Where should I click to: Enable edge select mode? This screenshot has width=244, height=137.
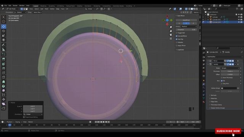[24, 9]
